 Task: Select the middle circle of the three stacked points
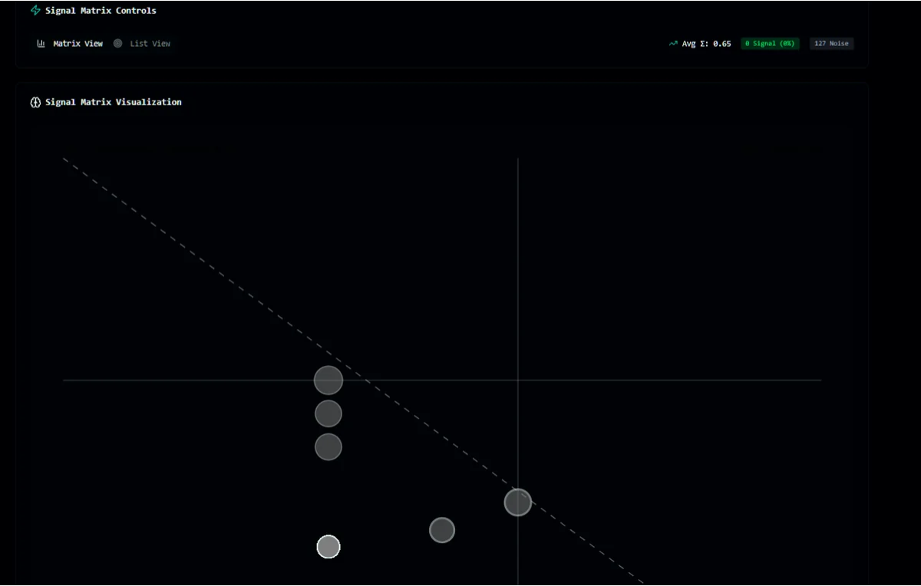(x=328, y=413)
